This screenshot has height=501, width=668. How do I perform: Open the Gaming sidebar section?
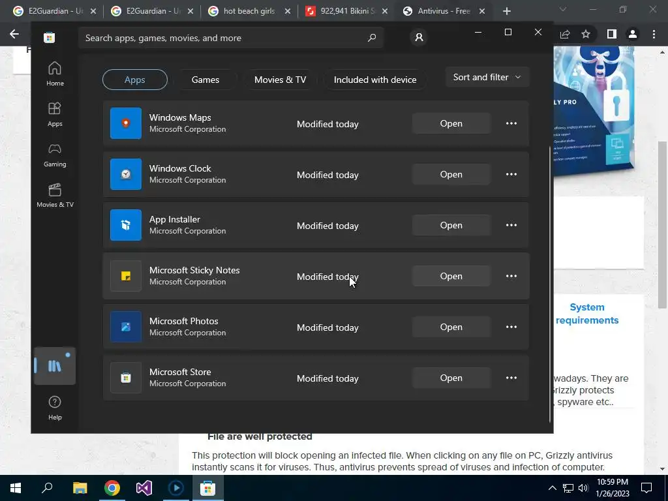tap(55, 155)
